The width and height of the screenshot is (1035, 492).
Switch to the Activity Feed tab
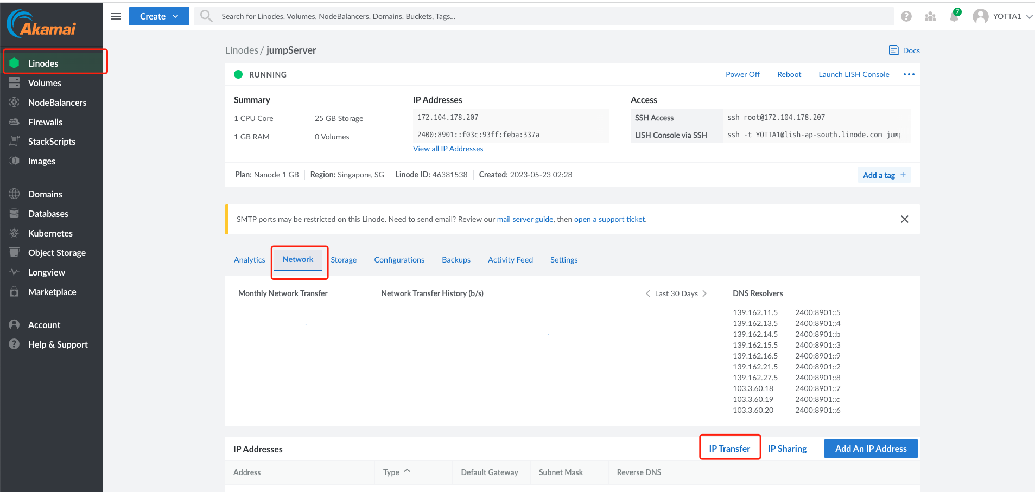pos(510,260)
